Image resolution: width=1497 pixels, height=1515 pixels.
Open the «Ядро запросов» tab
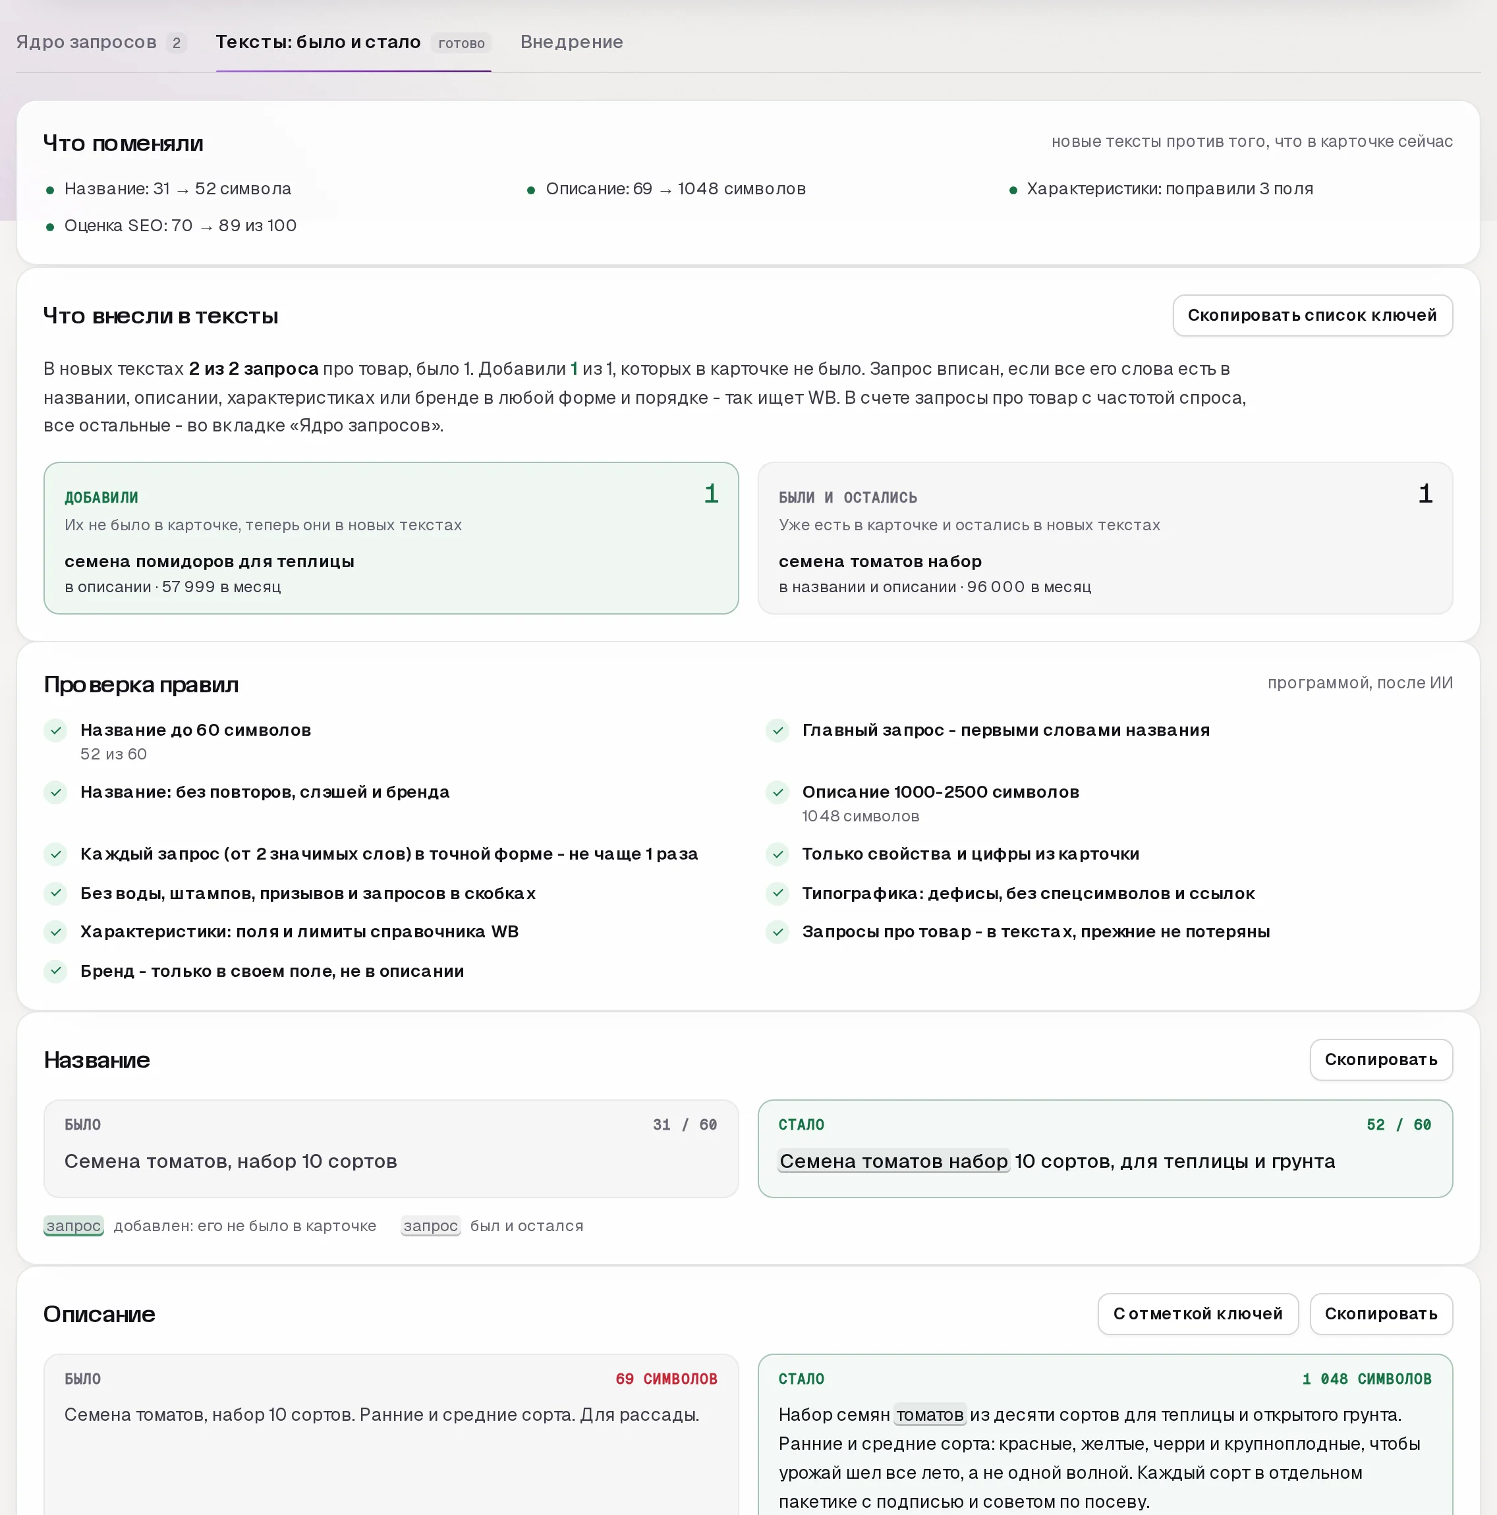101,42
